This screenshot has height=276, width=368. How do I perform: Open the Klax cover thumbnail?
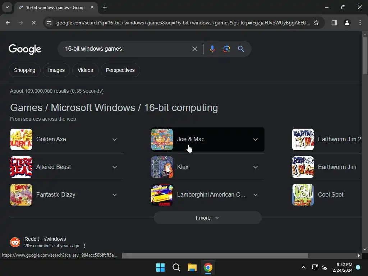162,167
